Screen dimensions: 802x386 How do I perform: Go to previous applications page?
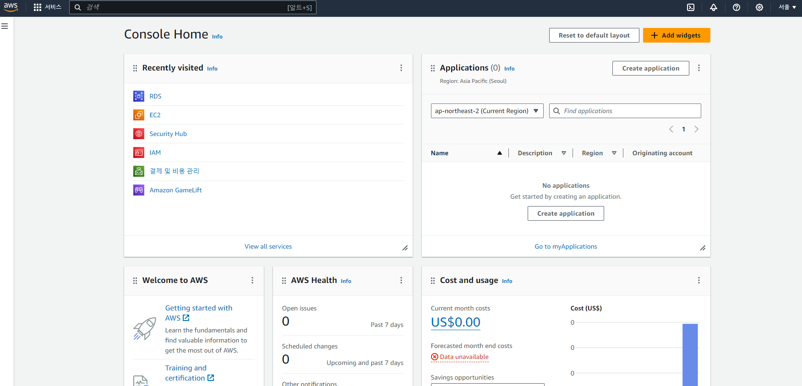671,129
